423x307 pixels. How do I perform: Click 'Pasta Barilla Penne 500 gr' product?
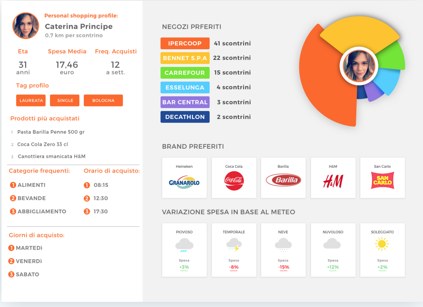pos(51,132)
